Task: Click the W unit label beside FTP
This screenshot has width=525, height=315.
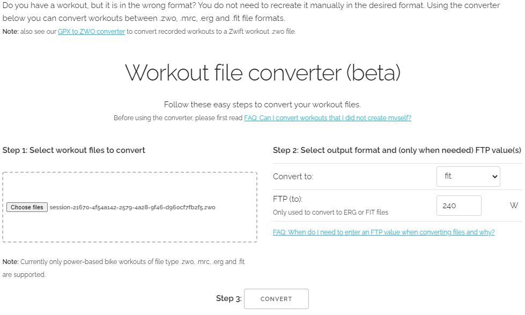Action: (514, 206)
